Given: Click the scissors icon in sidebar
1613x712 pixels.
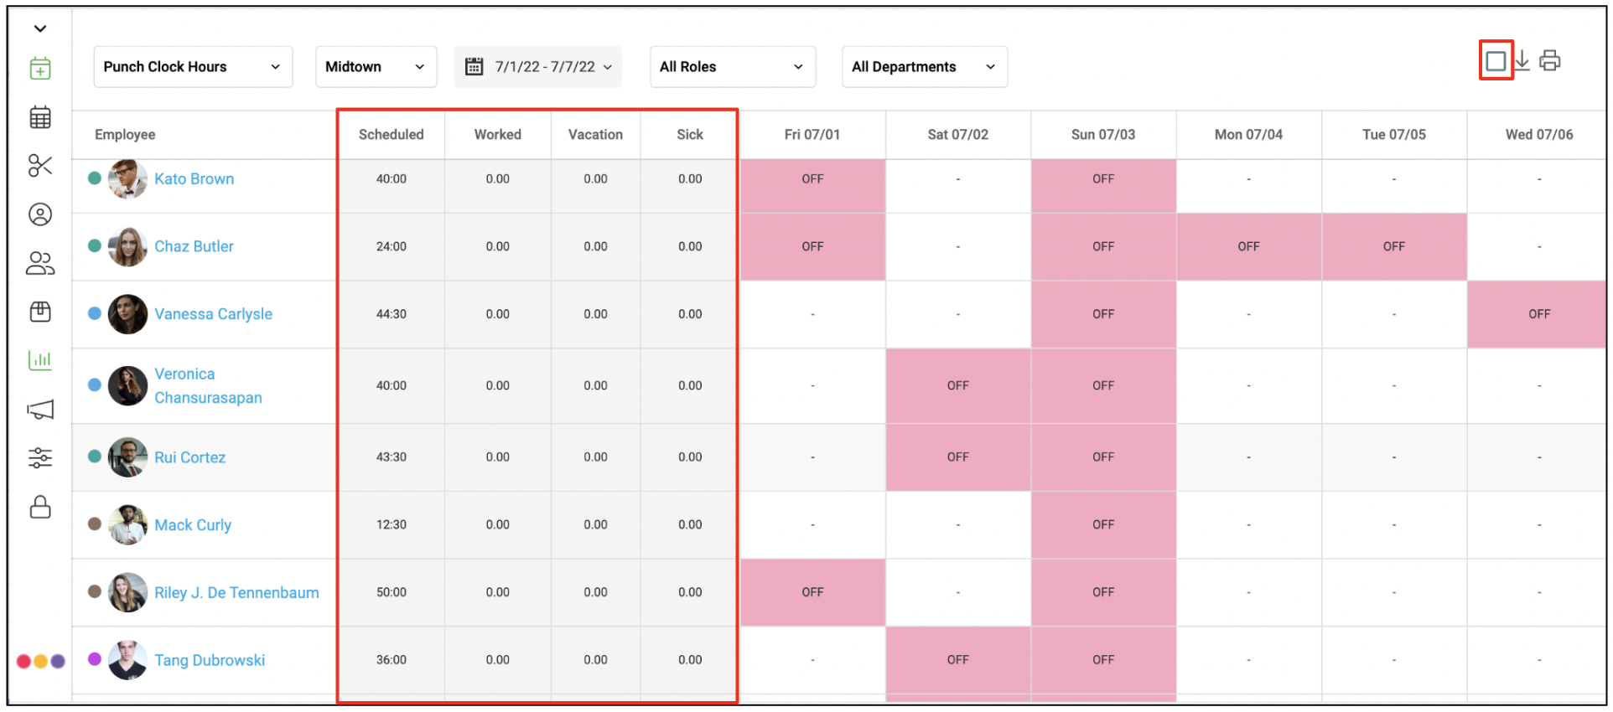Looking at the screenshot, I should pos(40,166).
